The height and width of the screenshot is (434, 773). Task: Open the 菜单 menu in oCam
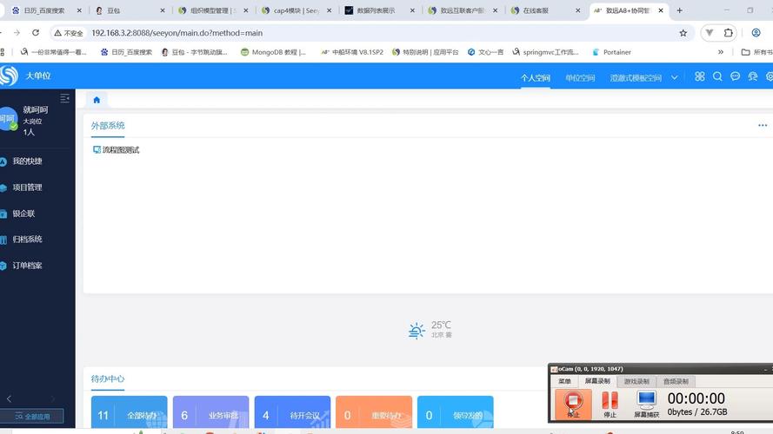(x=564, y=381)
